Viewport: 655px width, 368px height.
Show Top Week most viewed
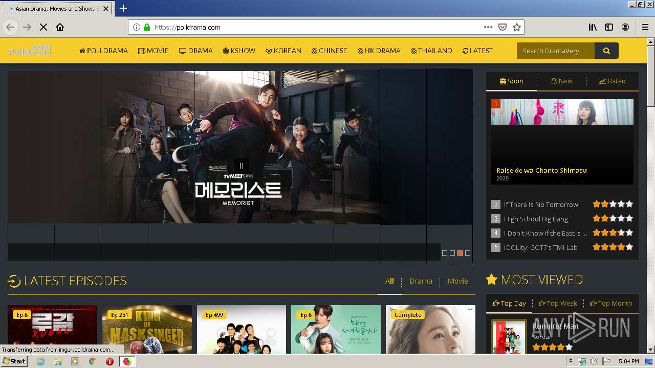[x=558, y=303]
